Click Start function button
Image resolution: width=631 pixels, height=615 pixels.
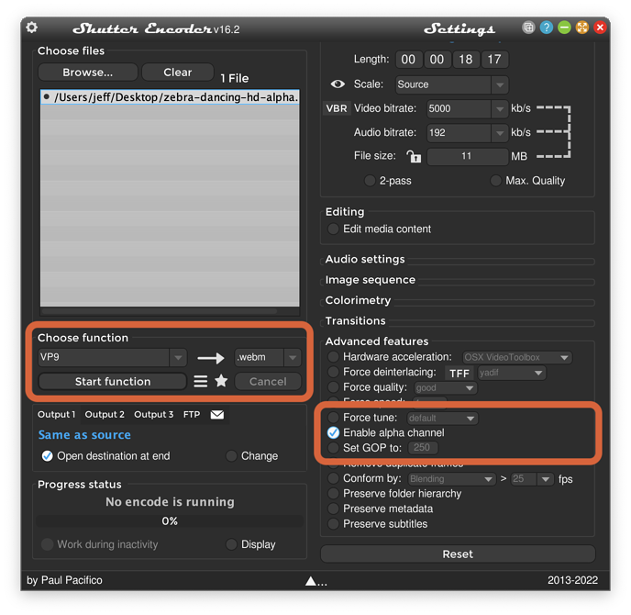[x=113, y=382]
